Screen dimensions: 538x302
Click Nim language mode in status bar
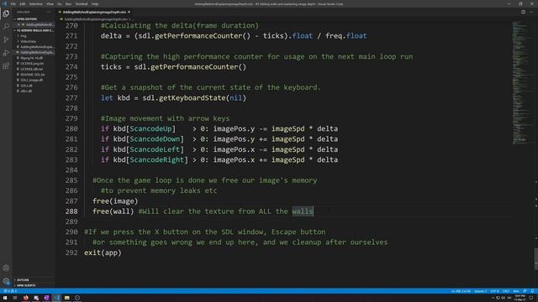coord(516,291)
